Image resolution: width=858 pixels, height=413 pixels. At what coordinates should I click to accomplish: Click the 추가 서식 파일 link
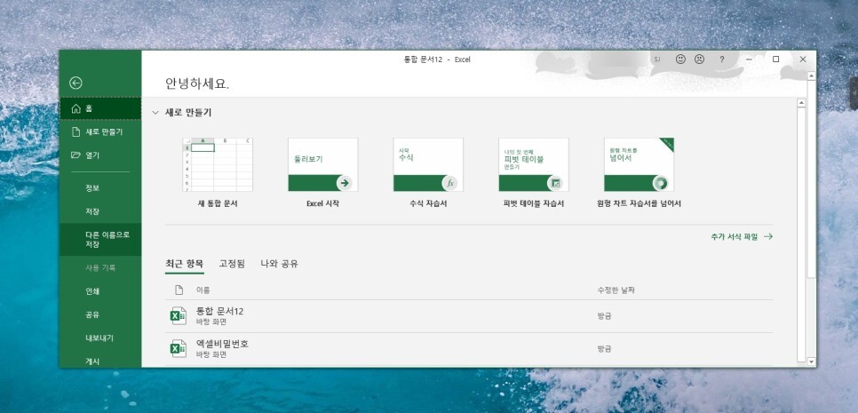pos(742,237)
